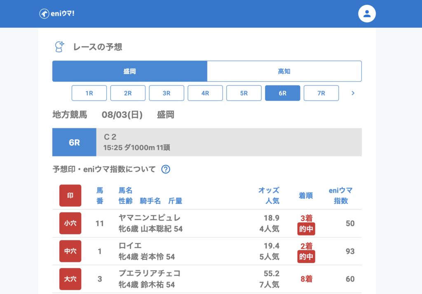The height and width of the screenshot is (294, 422).
Task: Click the race prediction sparkle icon
Action: (59, 47)
